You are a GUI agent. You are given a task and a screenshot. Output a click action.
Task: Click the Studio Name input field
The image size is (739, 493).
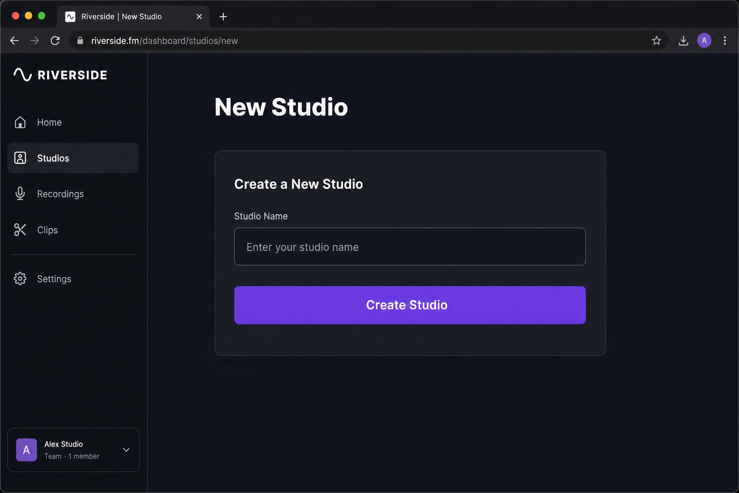[410, 246]
